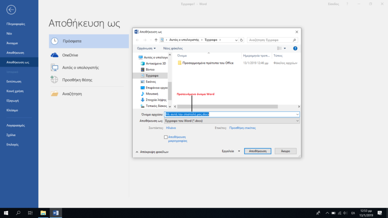Click Προσθήκη ετικέτας to add tags

coord(242,128)
